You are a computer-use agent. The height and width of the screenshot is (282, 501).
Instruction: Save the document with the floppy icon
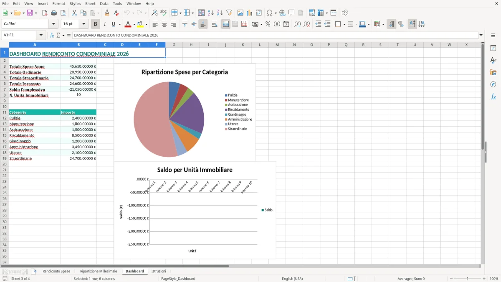click(30, 13)
